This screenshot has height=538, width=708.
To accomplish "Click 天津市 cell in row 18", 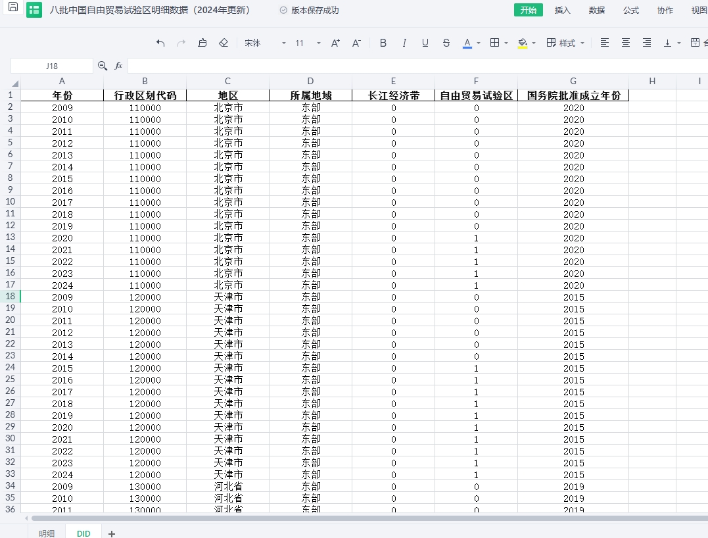I will point(227,297).
